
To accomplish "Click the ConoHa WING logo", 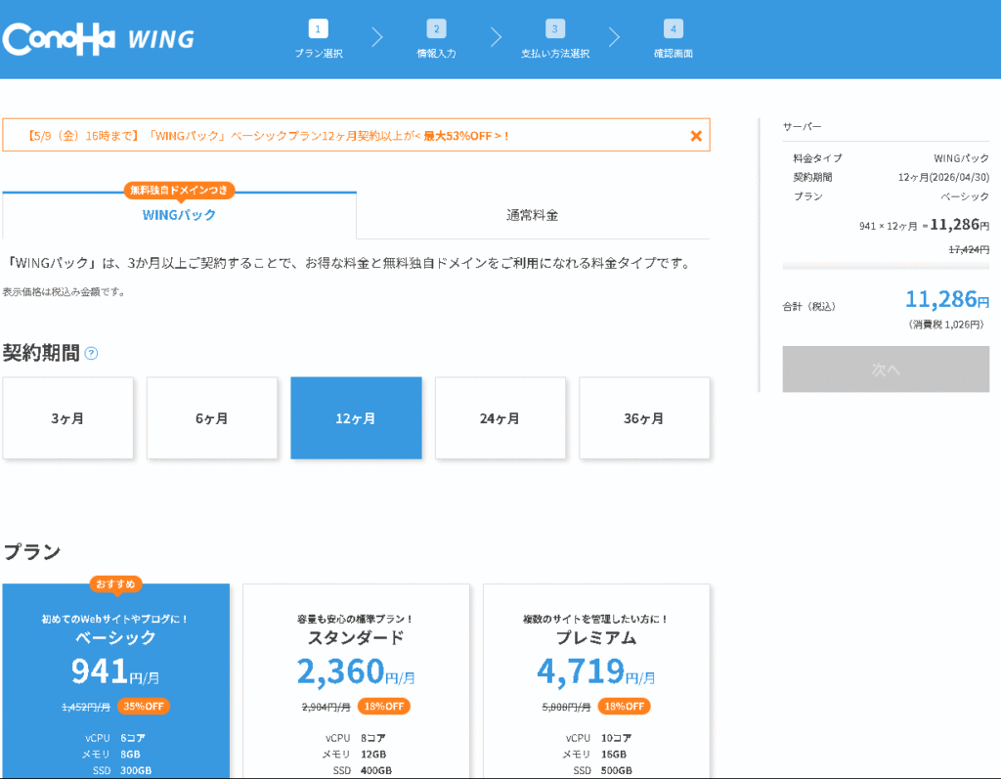I will 99,39.
